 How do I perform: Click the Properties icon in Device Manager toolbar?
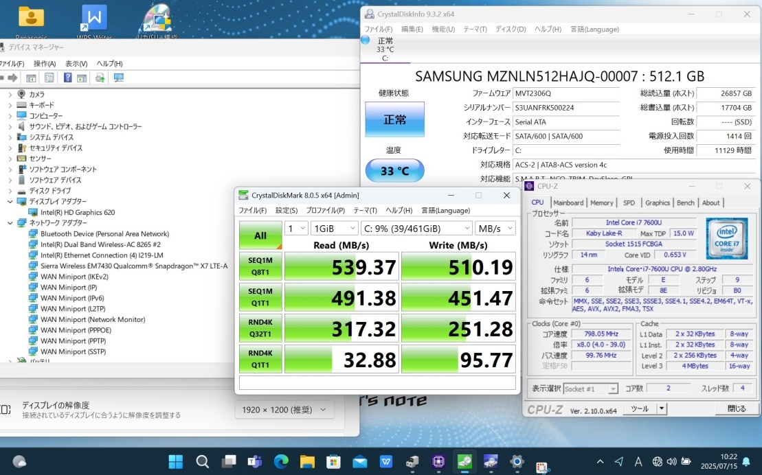point(49,78)
